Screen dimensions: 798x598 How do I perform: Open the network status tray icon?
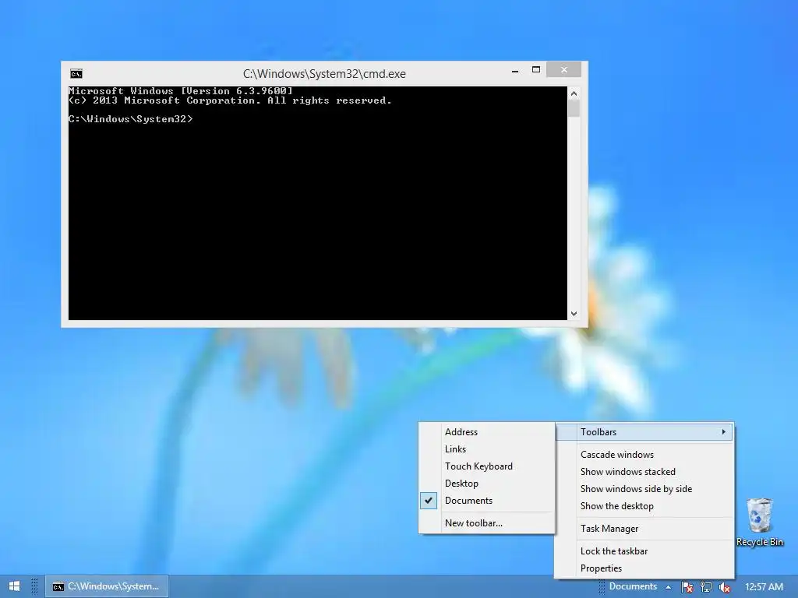[705, 587]
